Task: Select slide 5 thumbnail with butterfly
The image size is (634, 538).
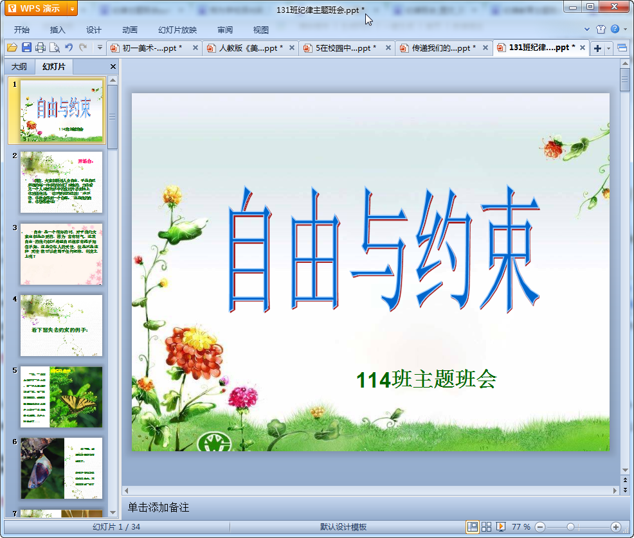Action: 61,397
